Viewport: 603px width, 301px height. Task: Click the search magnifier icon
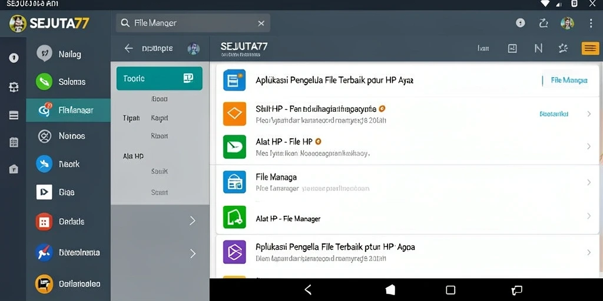[x=125, y=23]
